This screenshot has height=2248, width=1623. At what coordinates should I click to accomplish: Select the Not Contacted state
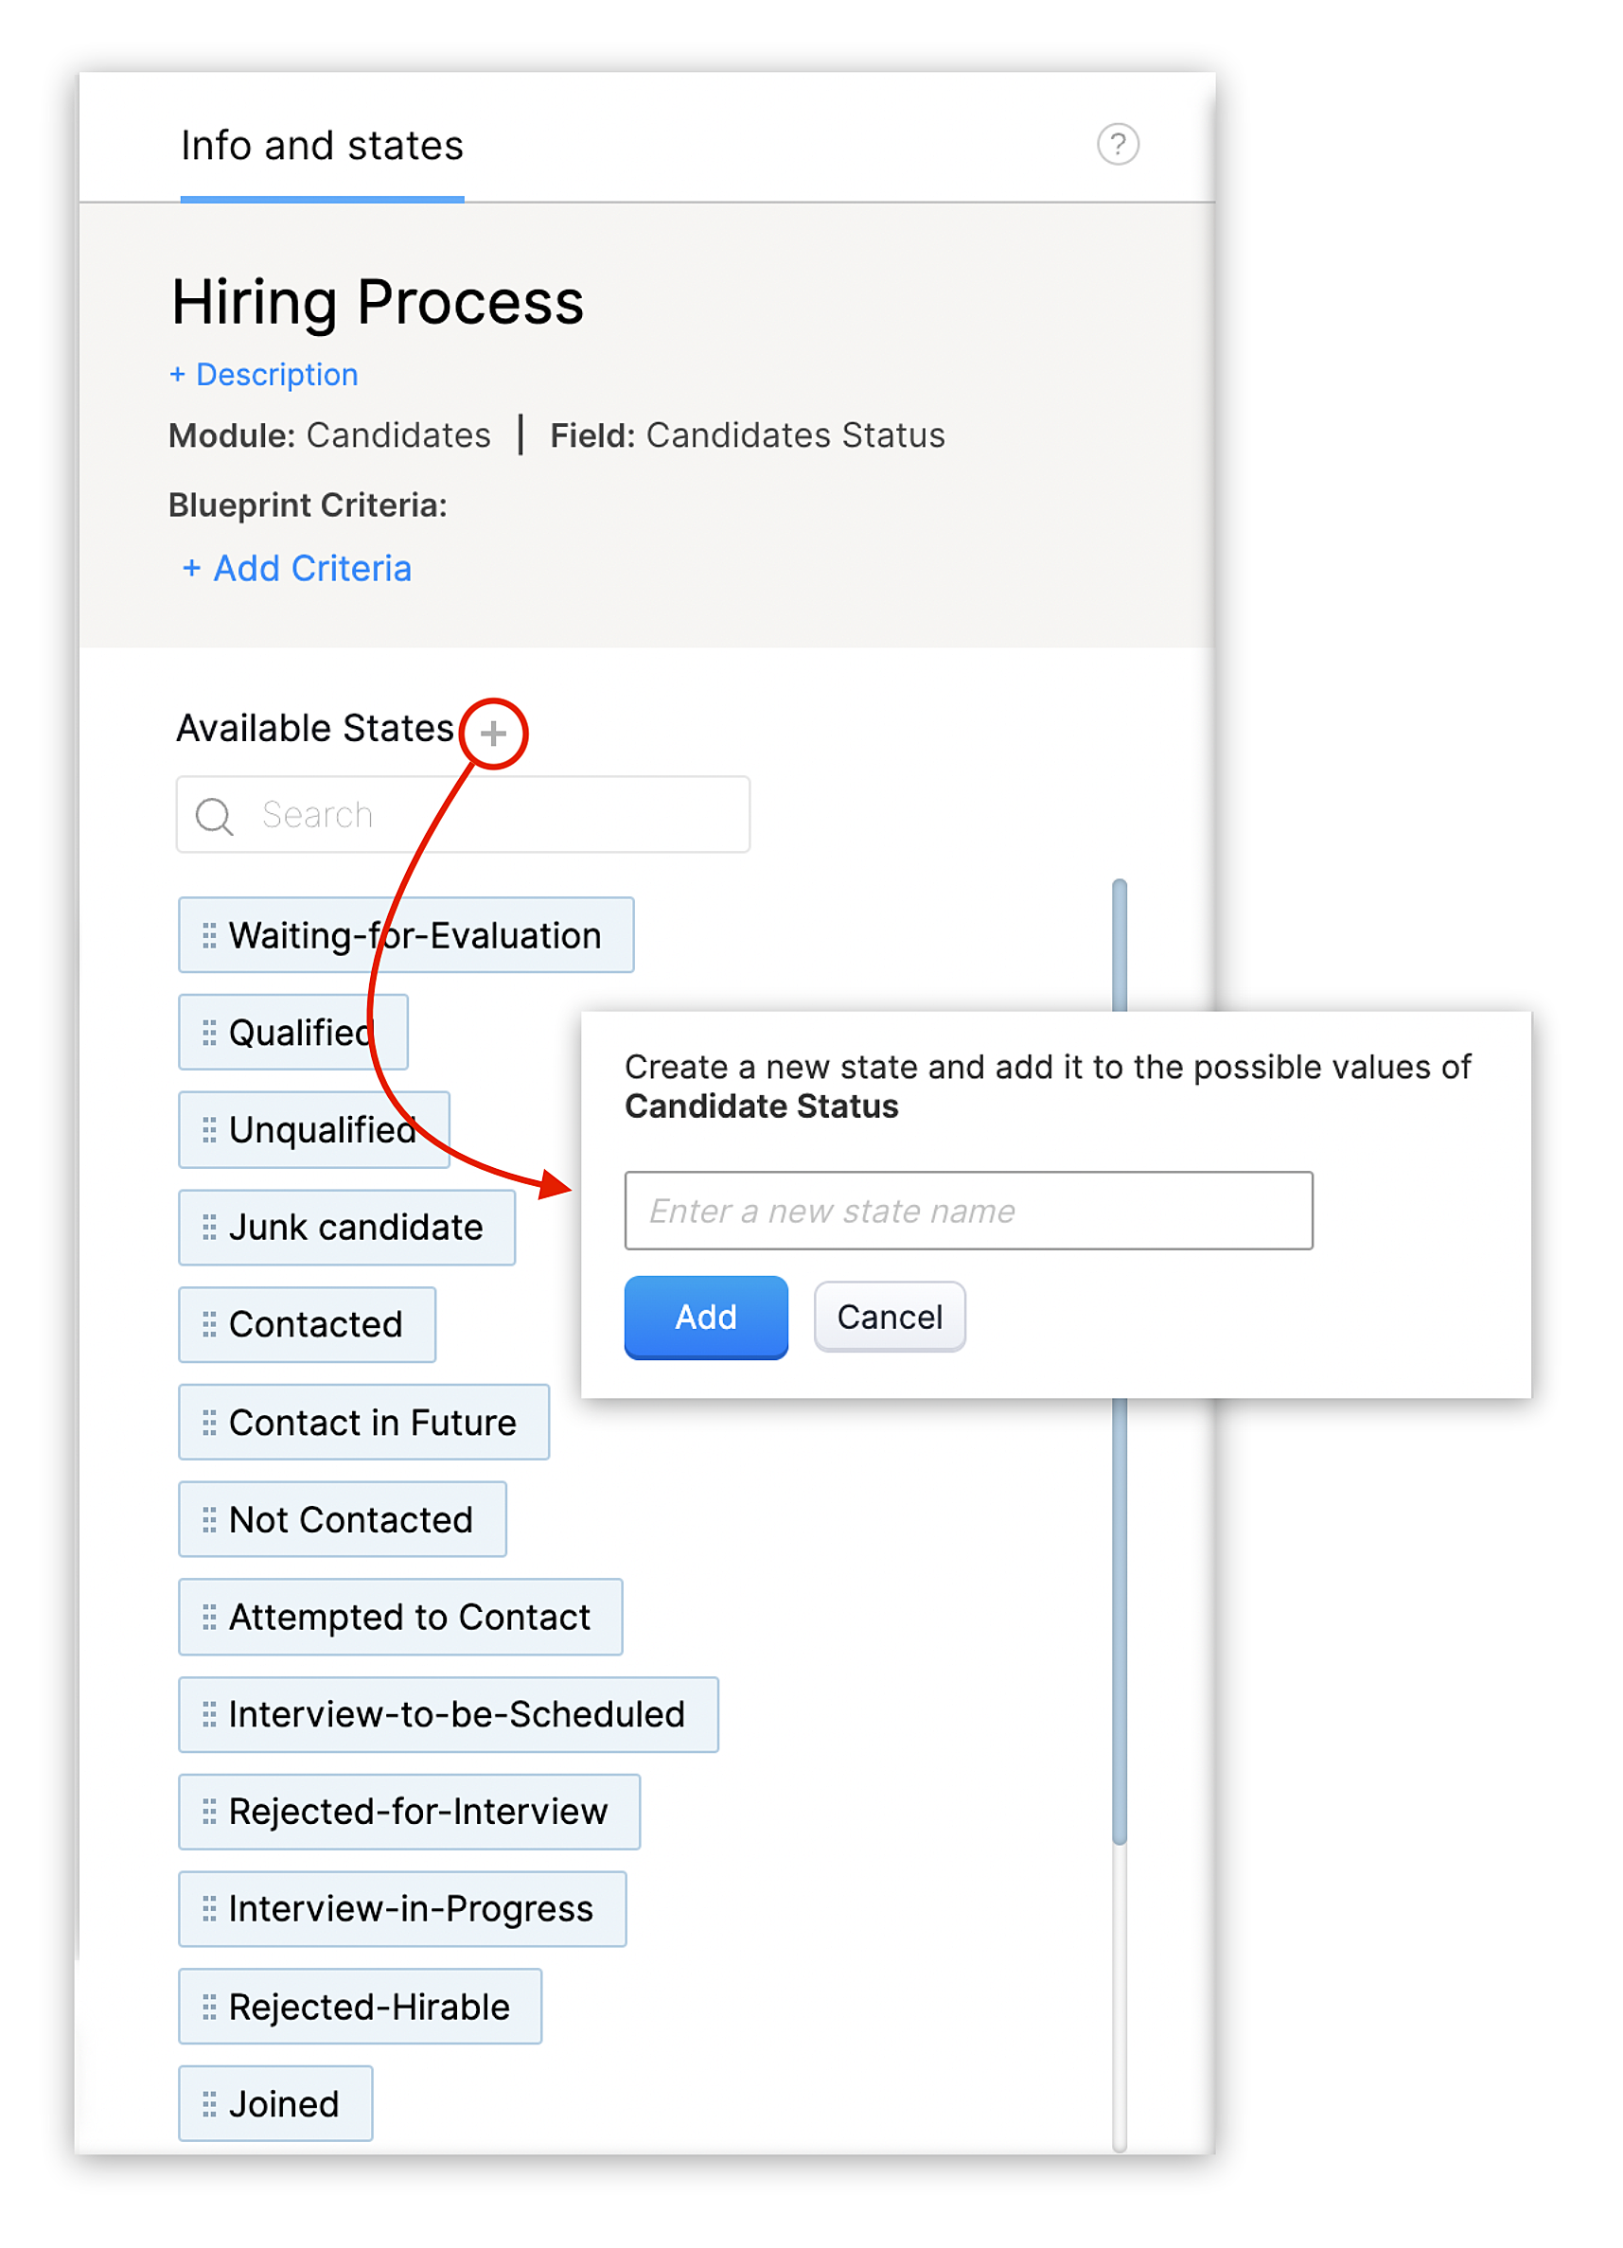pos(342,1519)
